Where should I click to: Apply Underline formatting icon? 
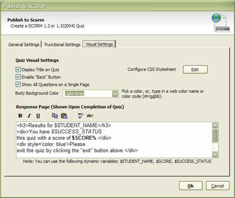click(38, 116)
